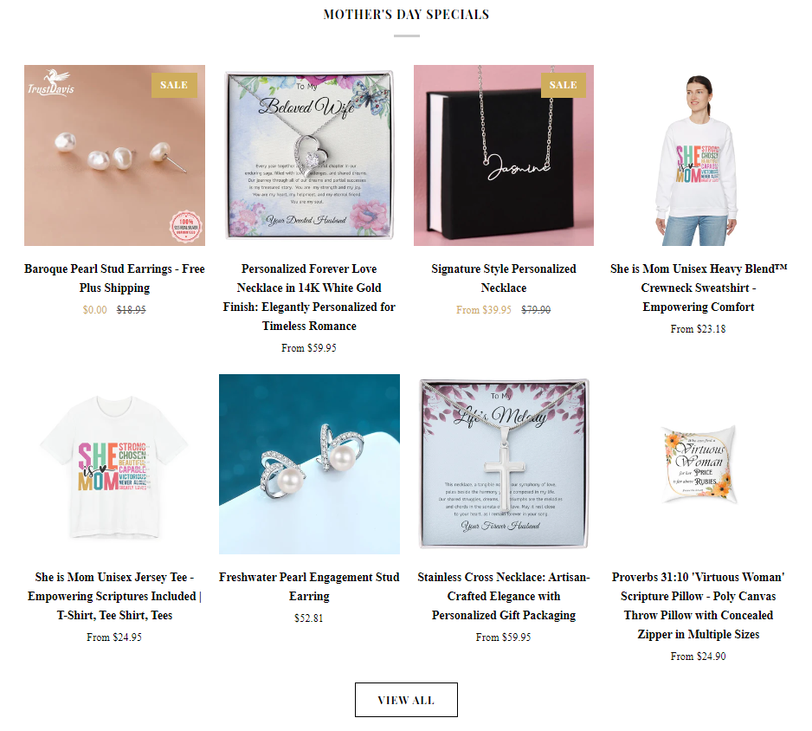Open the Jasmine signature necklace image

pyautogui.click(x=504, y=155)
